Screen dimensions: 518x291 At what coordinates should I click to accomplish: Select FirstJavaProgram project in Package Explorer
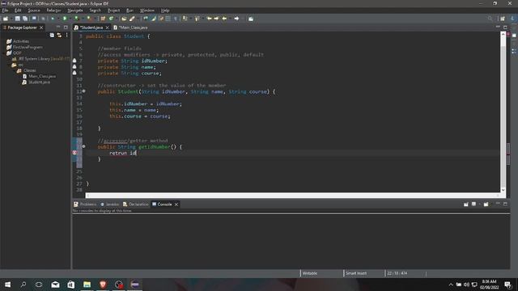(x=24, y=47)
